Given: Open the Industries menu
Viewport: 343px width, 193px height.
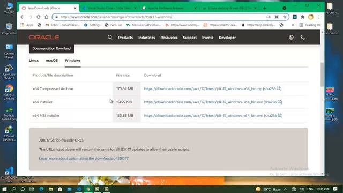Looking at the screenshot, I should [x=146, y=38].
